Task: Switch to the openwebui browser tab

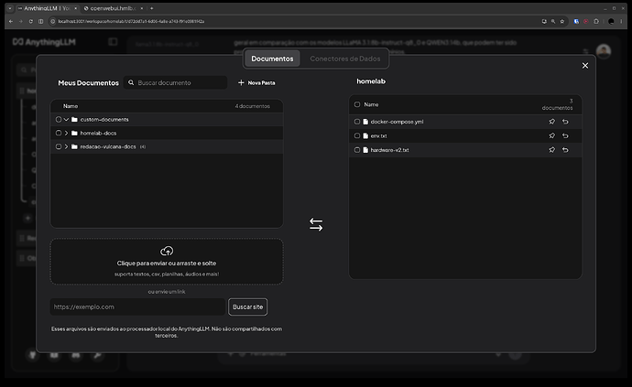Action: (111, 8)
